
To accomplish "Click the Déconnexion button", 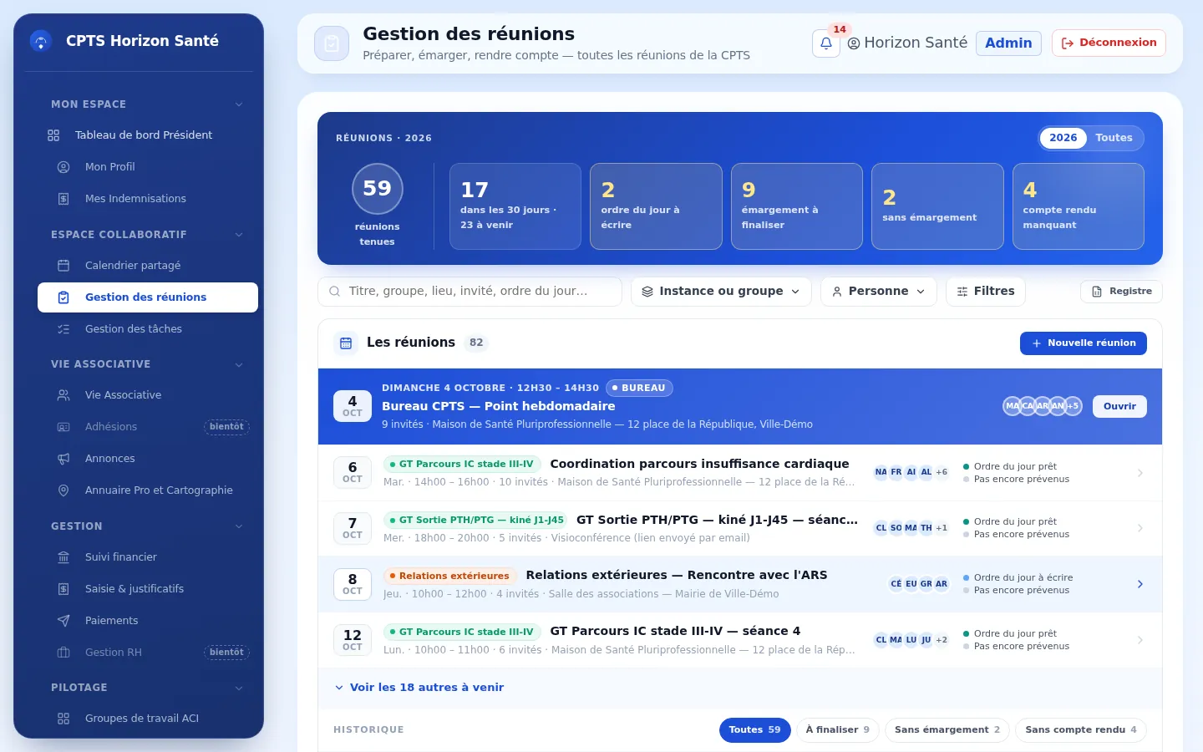I will 1109,43.
